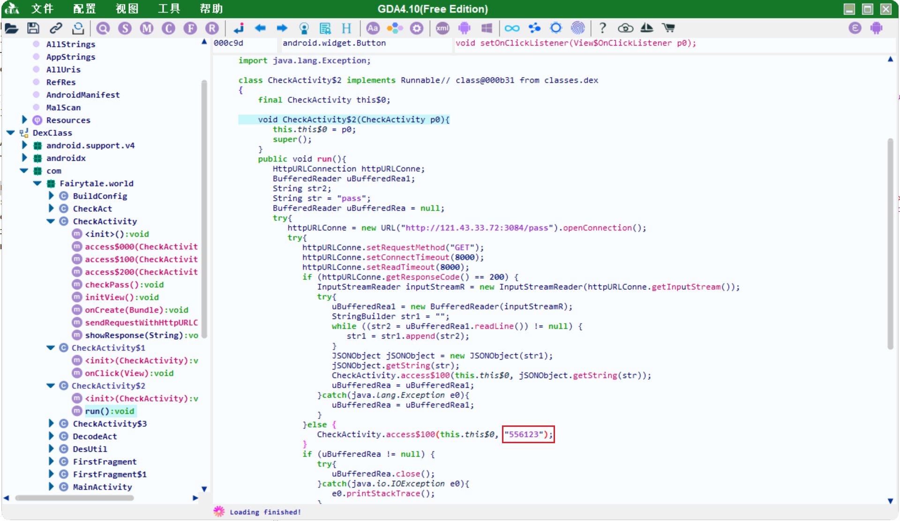The height and width of the screenshot is (521, 900).
Task: Click the chain link icon in toolbar
Action: 56,28
